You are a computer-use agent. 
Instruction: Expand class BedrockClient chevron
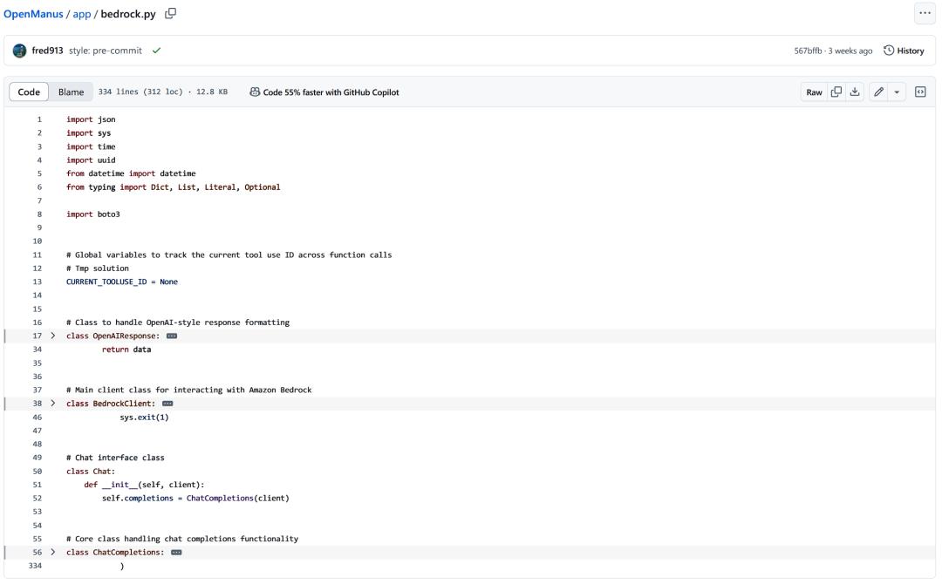click(x=53, y=404)
